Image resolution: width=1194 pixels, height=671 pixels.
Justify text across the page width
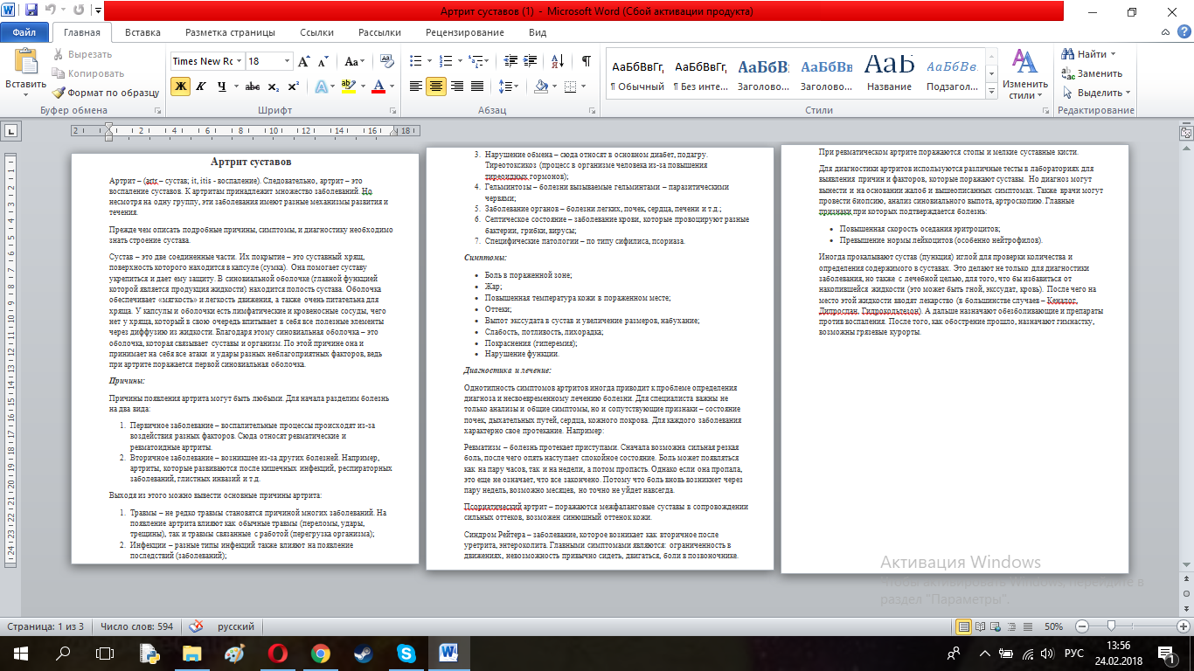click(x=479, y=86)
